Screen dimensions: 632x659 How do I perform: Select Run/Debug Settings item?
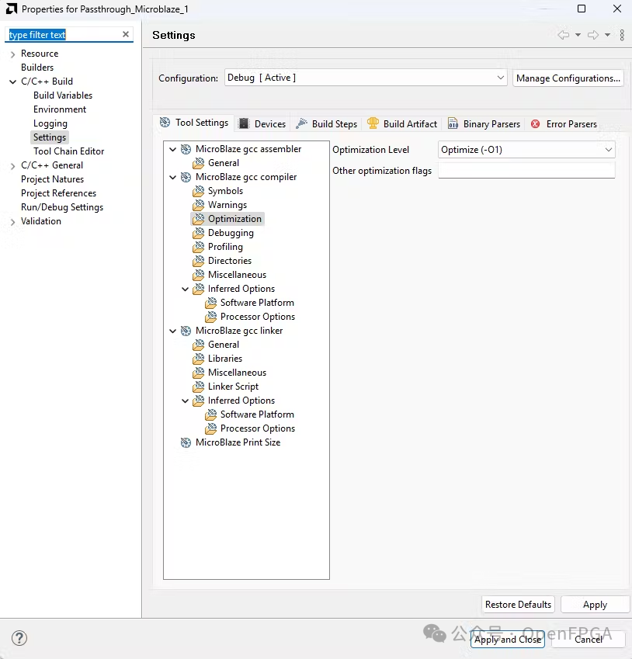tap(62, 207)
